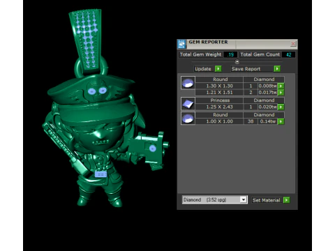Select the first Round diamond gem icon
This screenshot has height=251, width=335.
coord(188,83)
